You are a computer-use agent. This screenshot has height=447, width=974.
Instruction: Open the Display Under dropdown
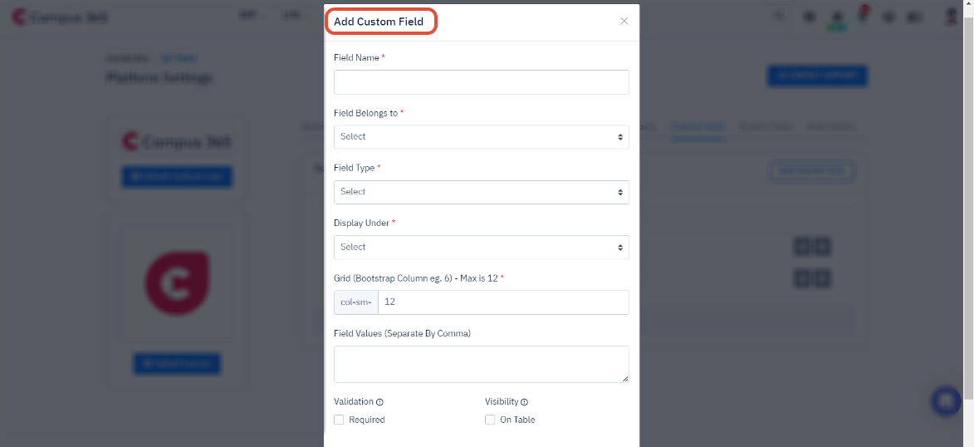pos(482,248)
